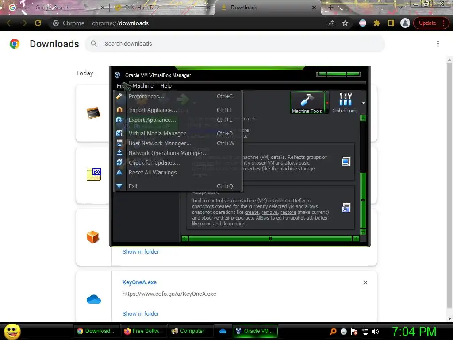This screenshot has height=340, width=453.
Task: Open the KeyOneA.exe download link
Action: [x=139, y=282]
